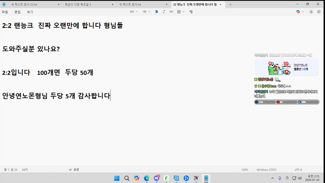Open network status tray icon
Image resolution: width=325 pixels, height=183 pixels.
tap(294, 178)
